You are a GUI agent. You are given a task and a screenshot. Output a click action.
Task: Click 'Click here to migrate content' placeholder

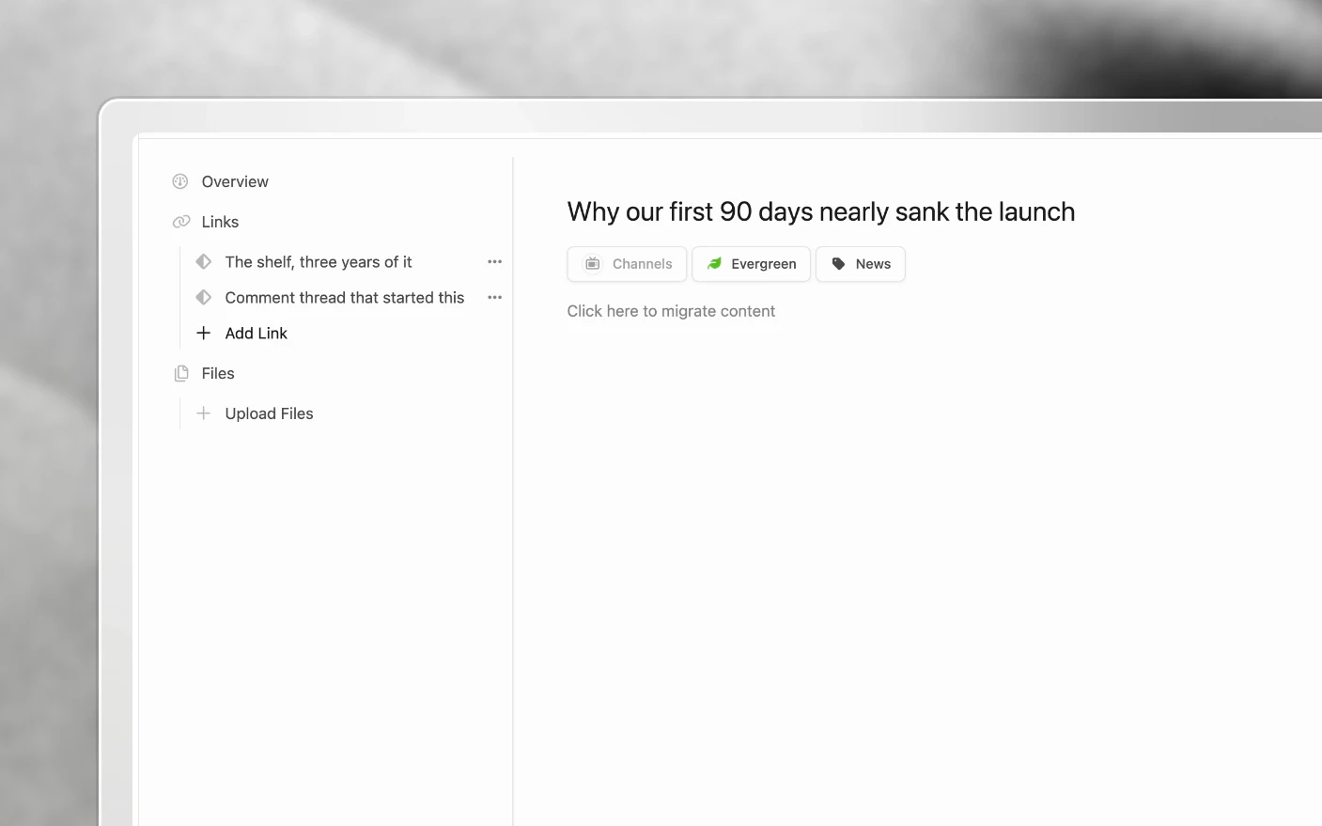671,311
